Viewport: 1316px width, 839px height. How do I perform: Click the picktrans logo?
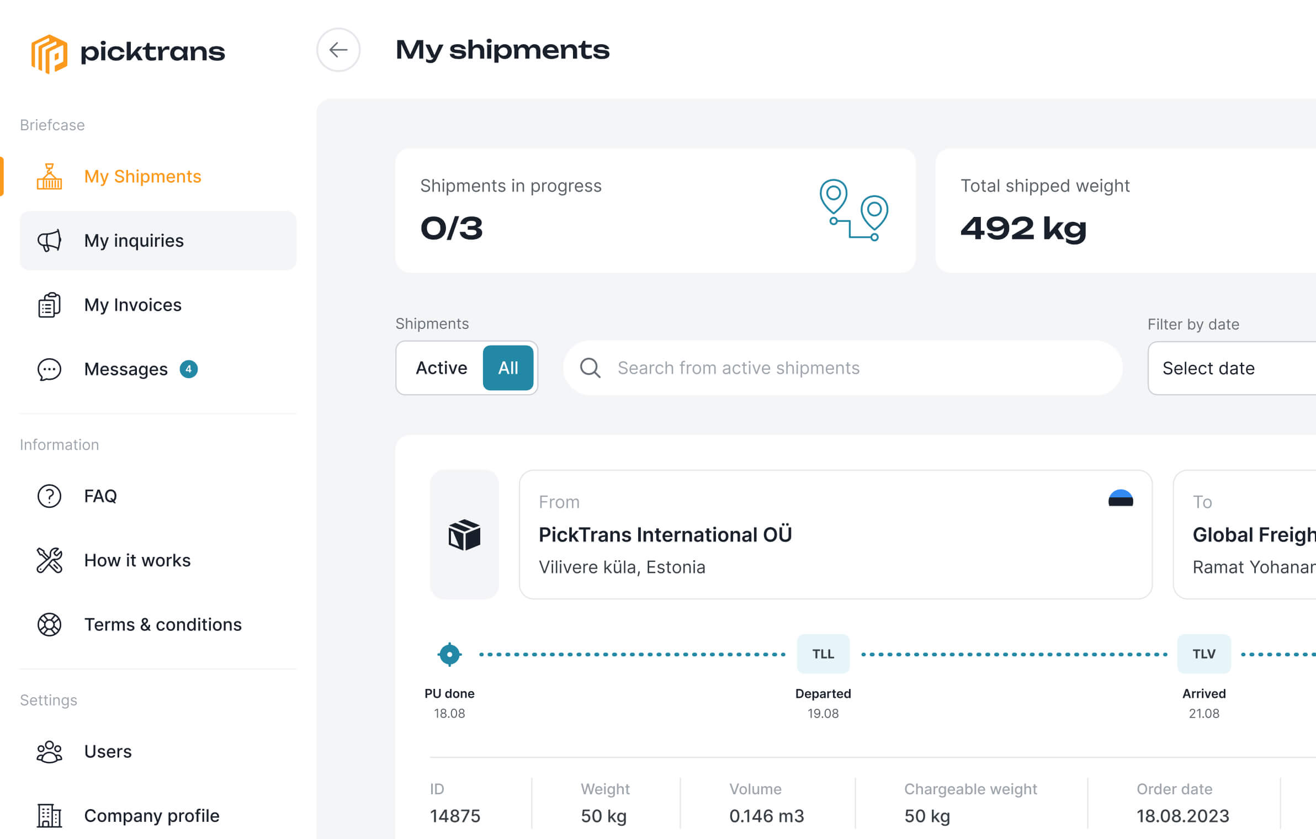click(x=128, y=52)
